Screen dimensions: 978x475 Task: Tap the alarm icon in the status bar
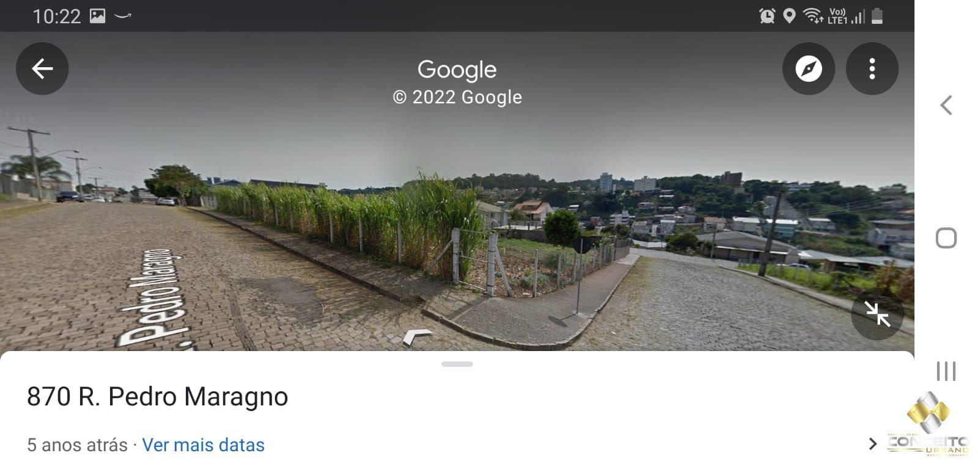coord(767,16)
